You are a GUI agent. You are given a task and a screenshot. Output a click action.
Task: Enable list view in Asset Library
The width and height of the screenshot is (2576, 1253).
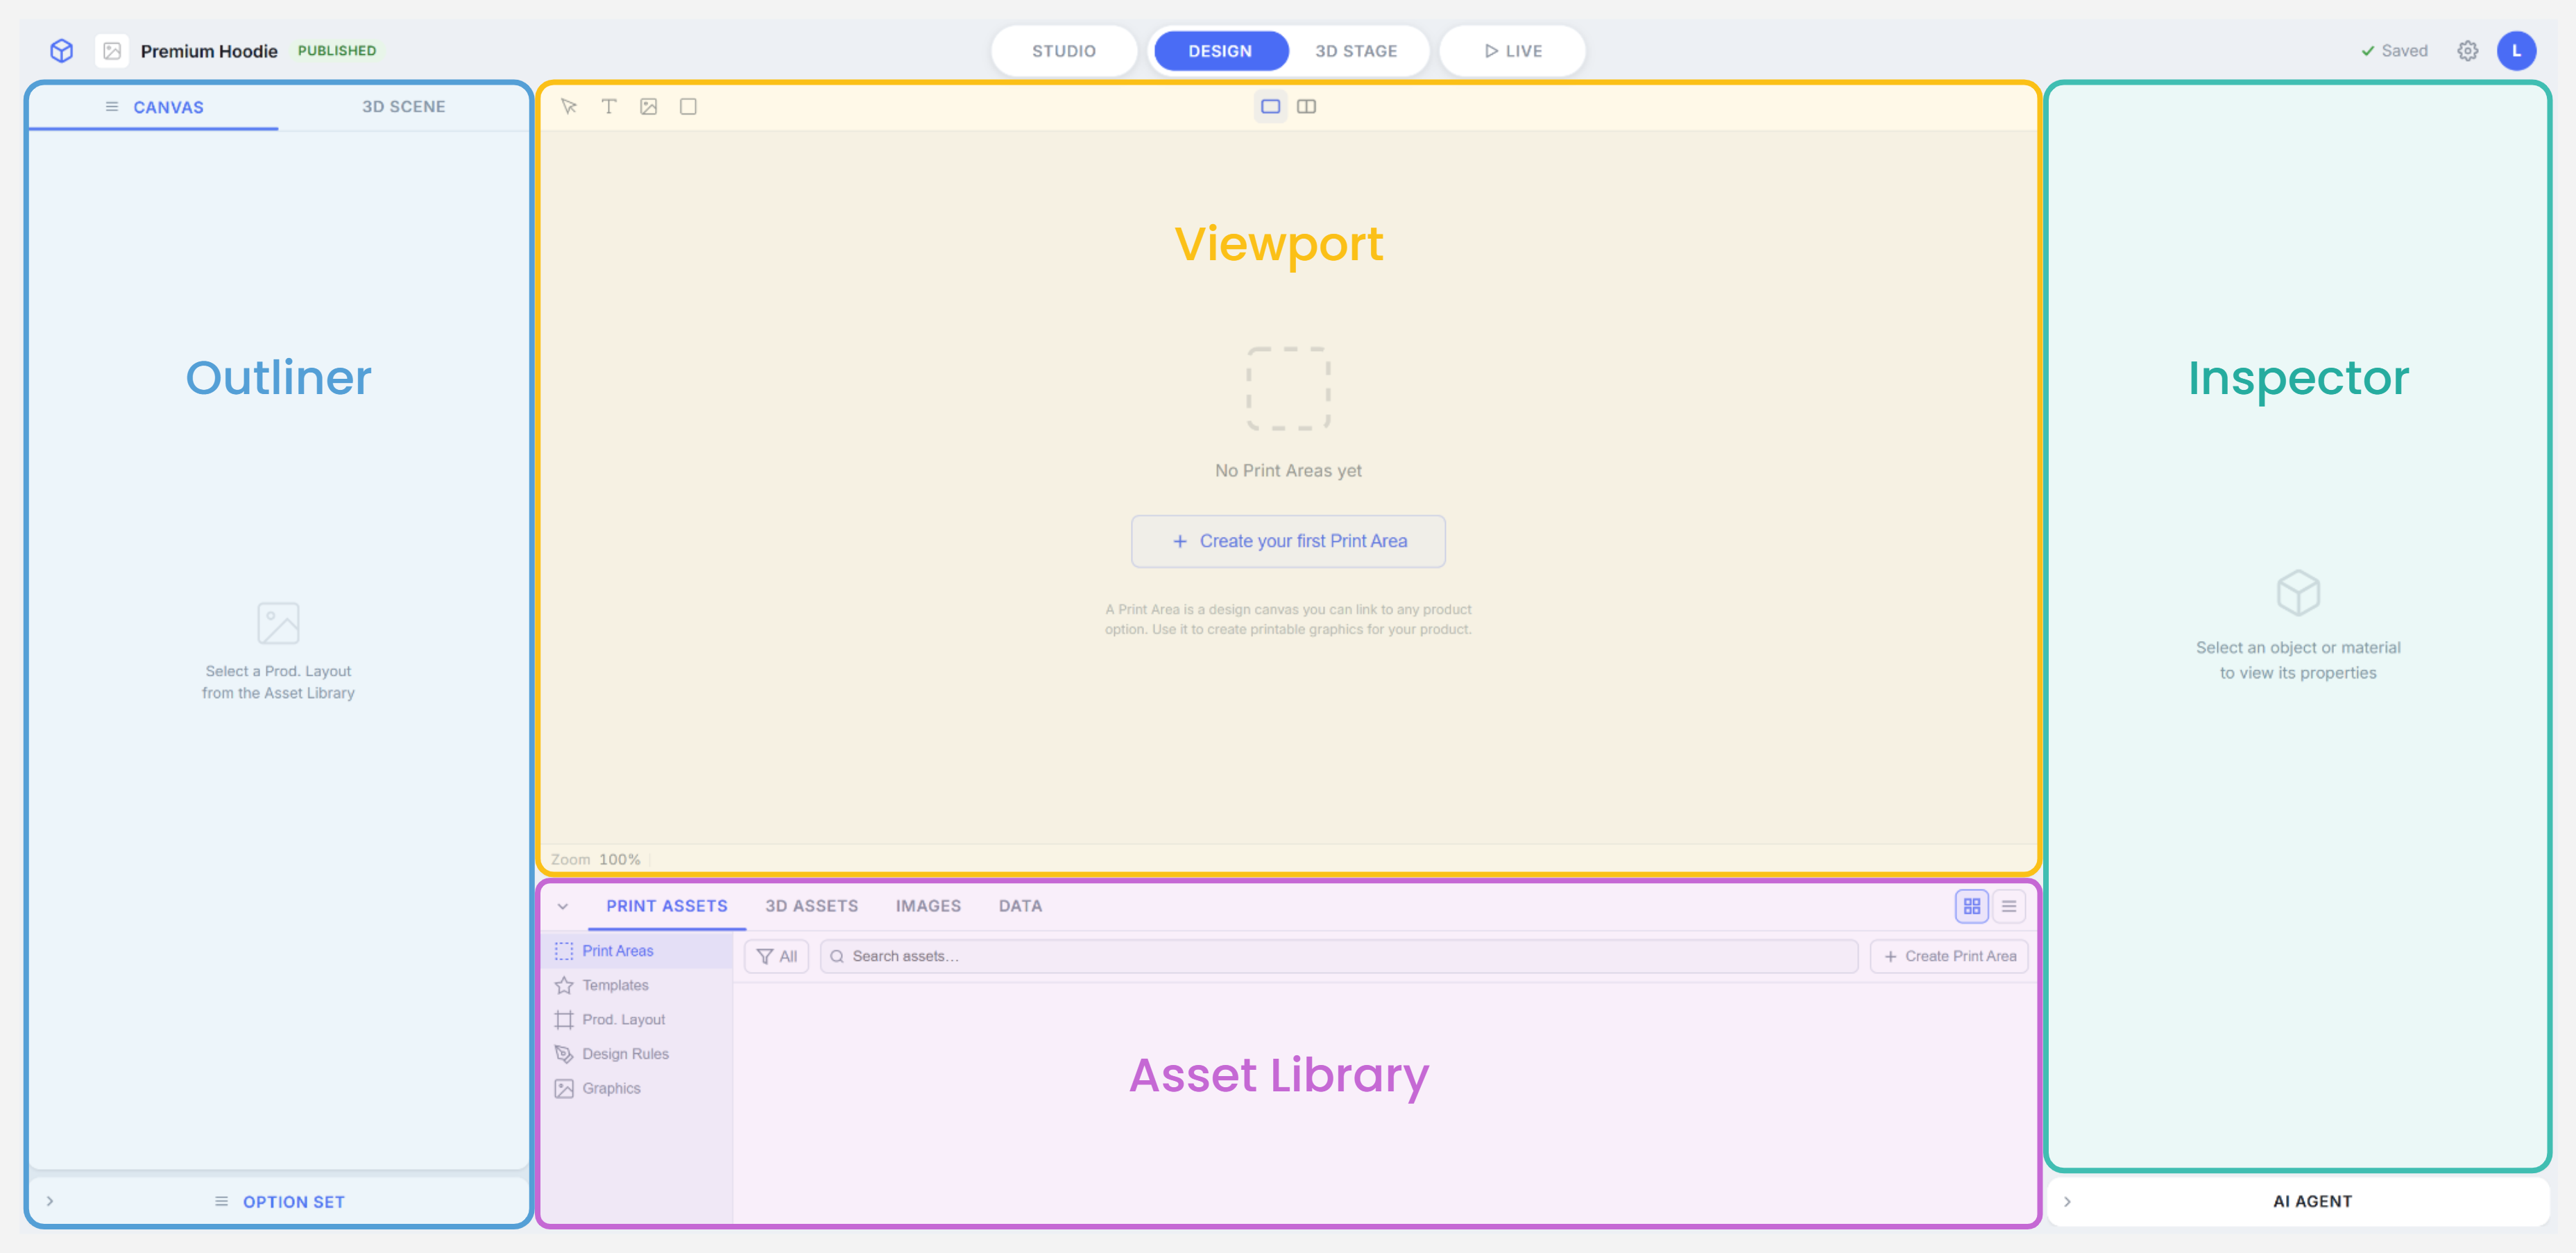[x=2009, y=906]
